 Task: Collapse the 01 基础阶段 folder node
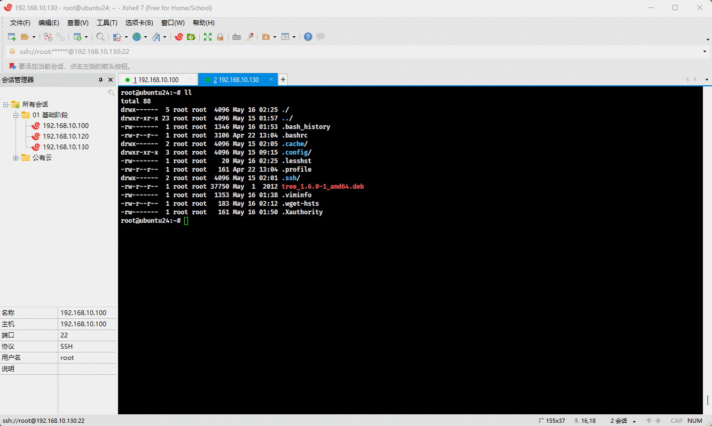tap(16, 115)
